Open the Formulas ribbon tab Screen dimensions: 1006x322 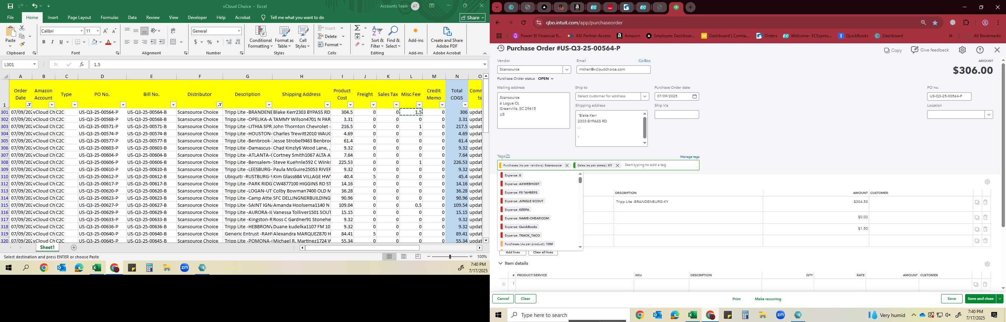109,18
